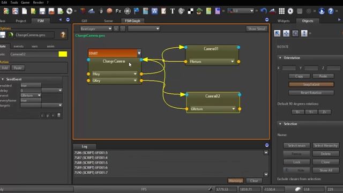Click the Show Simul button
Image resolution: width=343 pixels, height=193 pixels.
[257, 28]
